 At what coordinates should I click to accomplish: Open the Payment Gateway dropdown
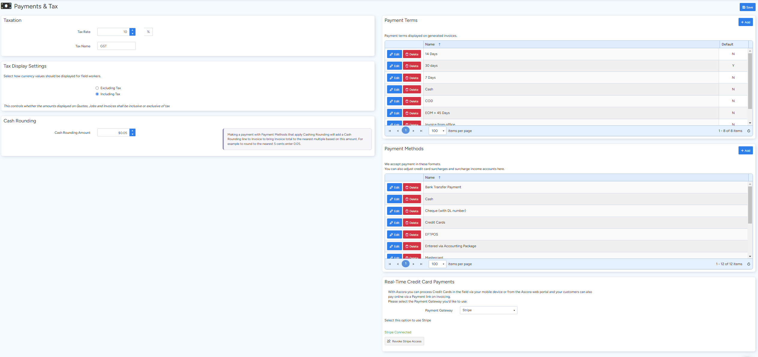pos(488,310)
